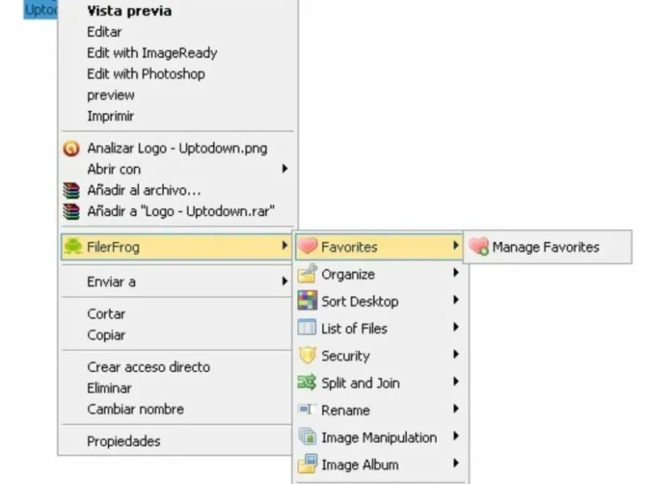Click the Favorites heart icon
The width and height of the screenshot is (646, 484).
[307, 247]
